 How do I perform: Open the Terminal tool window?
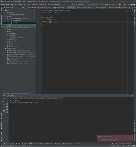(x=49, y=144)
